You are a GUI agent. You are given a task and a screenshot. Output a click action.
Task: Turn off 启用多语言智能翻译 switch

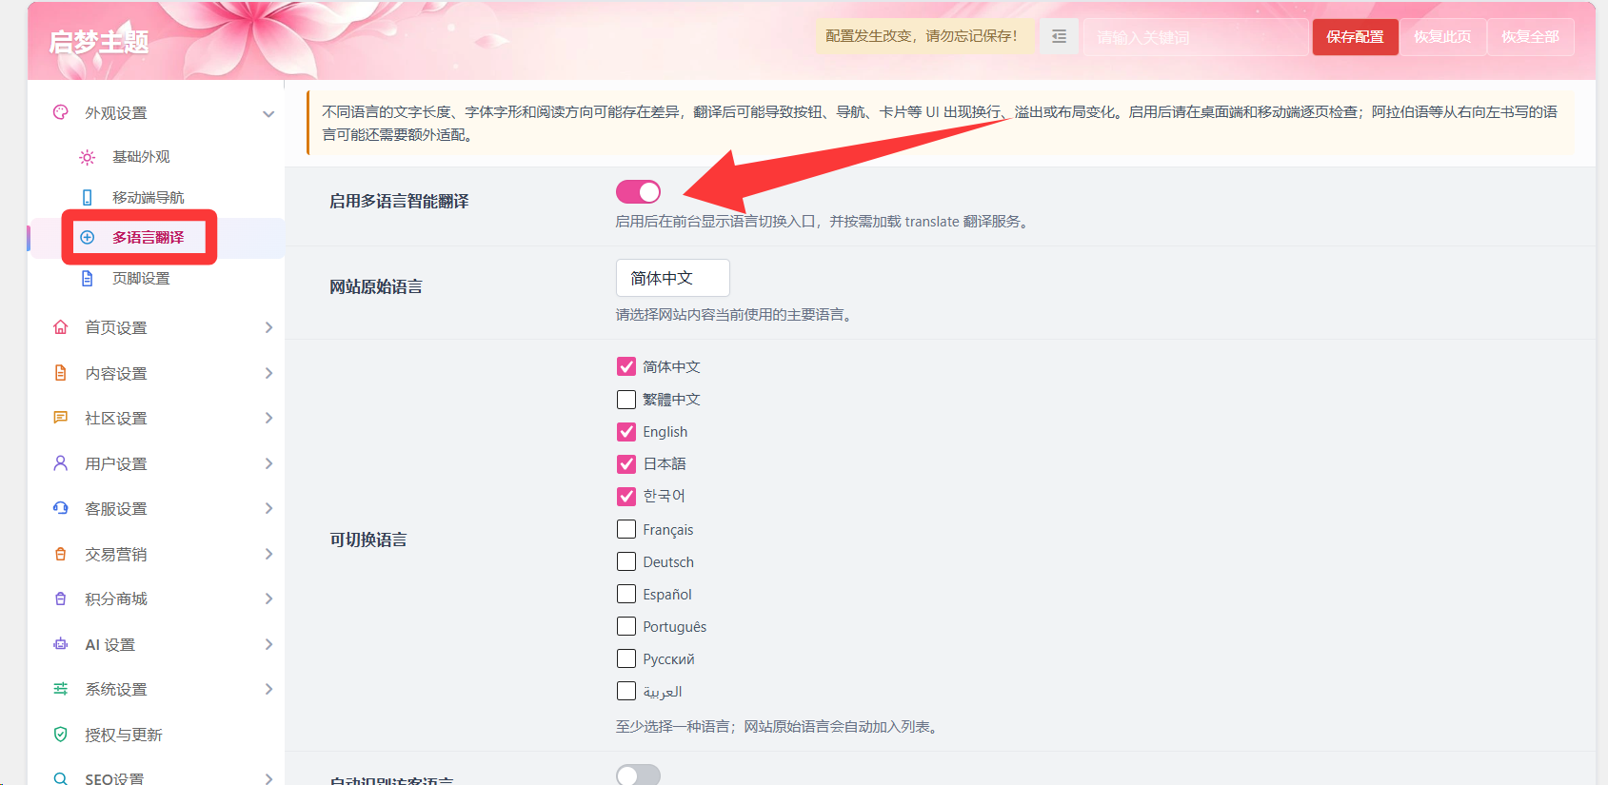tap(638, 192)
